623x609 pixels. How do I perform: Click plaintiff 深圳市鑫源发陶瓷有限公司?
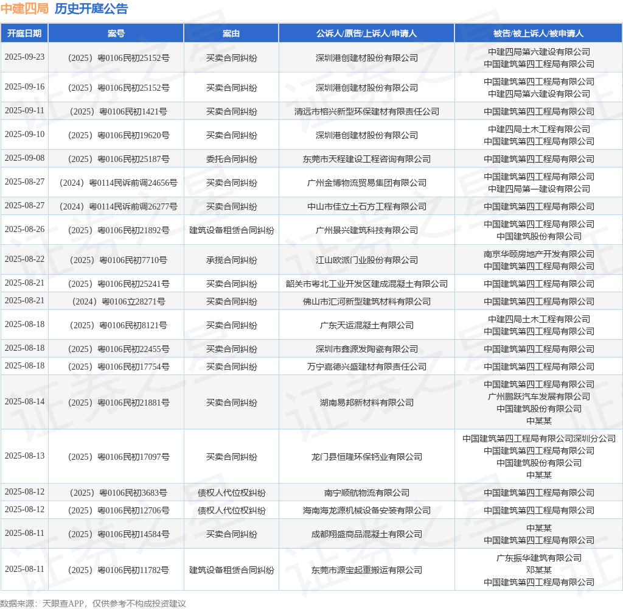point(366,349)
